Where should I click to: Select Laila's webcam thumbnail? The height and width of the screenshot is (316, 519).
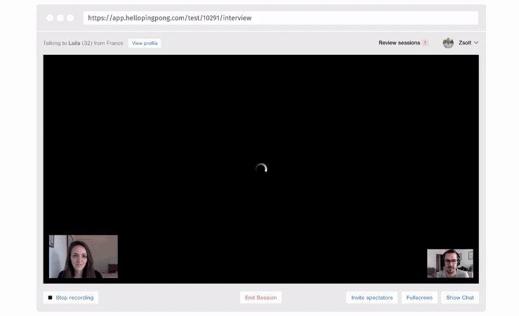point(84,256)
